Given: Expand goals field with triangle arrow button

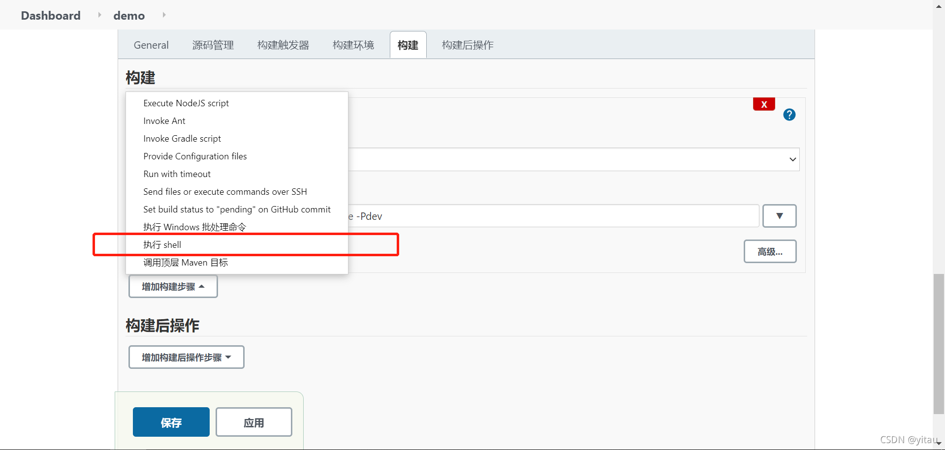Looking at the screenshot, I should [780, 216].
